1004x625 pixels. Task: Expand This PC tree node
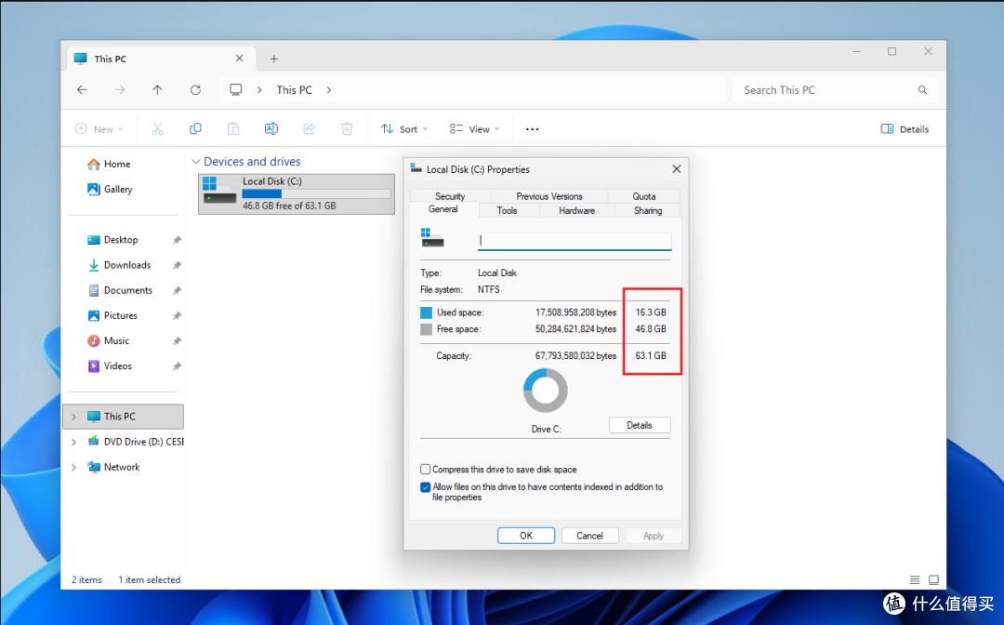pos(73,417)
